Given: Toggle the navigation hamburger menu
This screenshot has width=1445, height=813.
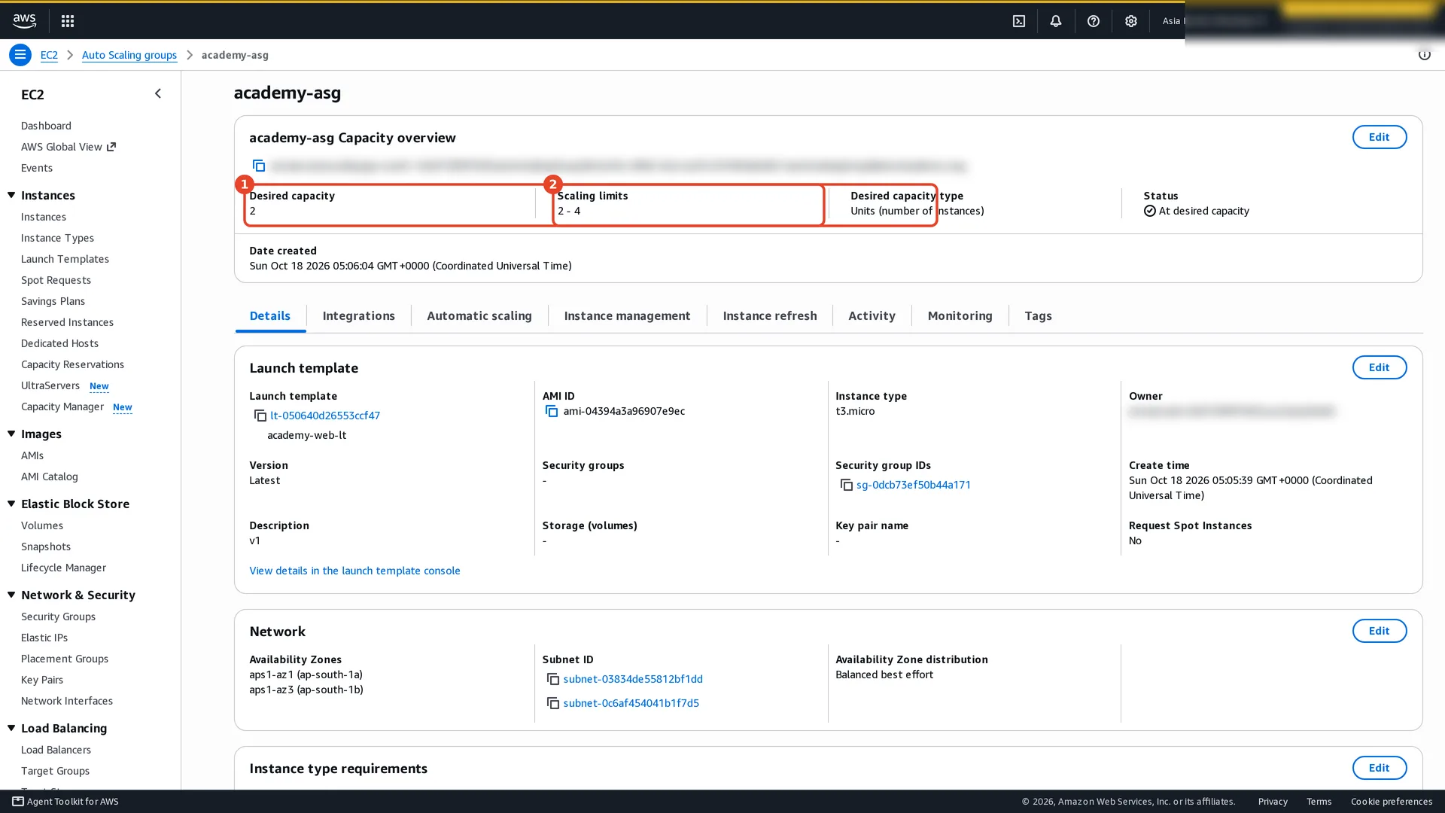Looking at the screenshot, I should pyautogui.click(x=20, y=55).
